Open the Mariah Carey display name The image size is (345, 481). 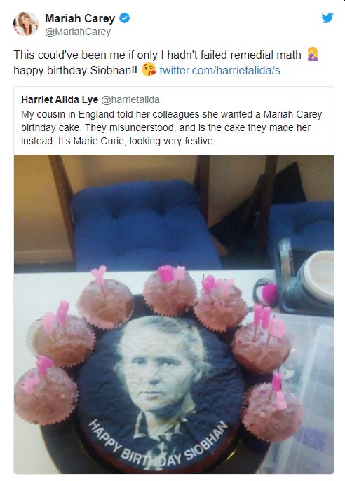(x=80, y=18)
